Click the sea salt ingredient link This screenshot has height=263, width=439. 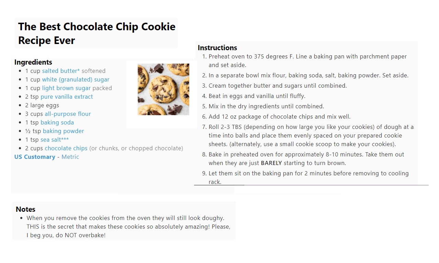point(55,140)
